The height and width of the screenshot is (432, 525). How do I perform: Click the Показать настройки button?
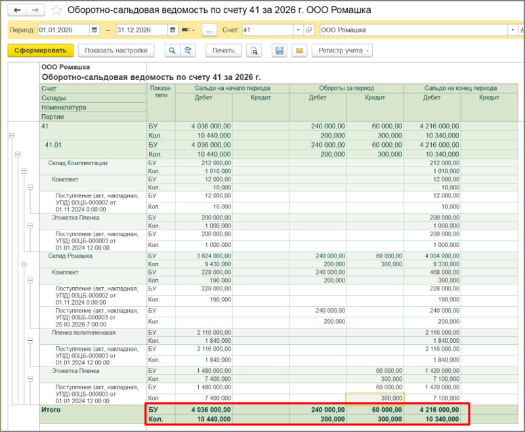[116, 50]
